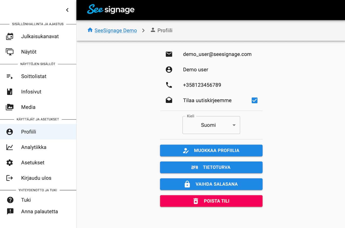Open Tuki from the sidebar menu
Viewport: 345px width, 228px height.
(x=26, y=200)
